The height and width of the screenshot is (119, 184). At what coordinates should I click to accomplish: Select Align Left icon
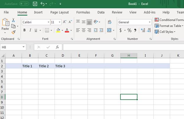pyautogui.click(x=78, y=30)
